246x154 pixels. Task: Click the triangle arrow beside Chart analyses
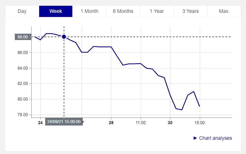click(x=195, y=138)
